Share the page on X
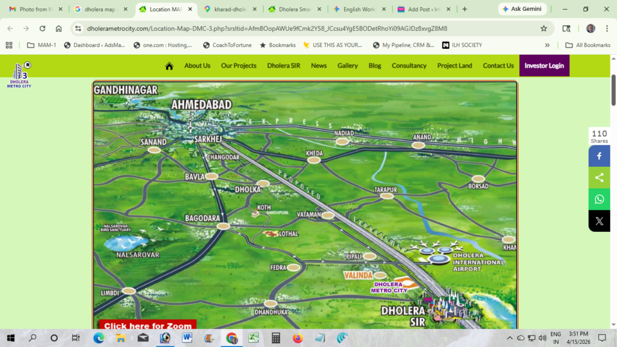This screenshot has width=617, height=347. point(599,220)
